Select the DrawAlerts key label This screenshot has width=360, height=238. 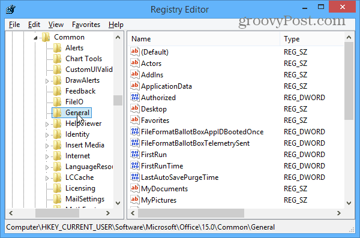point(82,80)
